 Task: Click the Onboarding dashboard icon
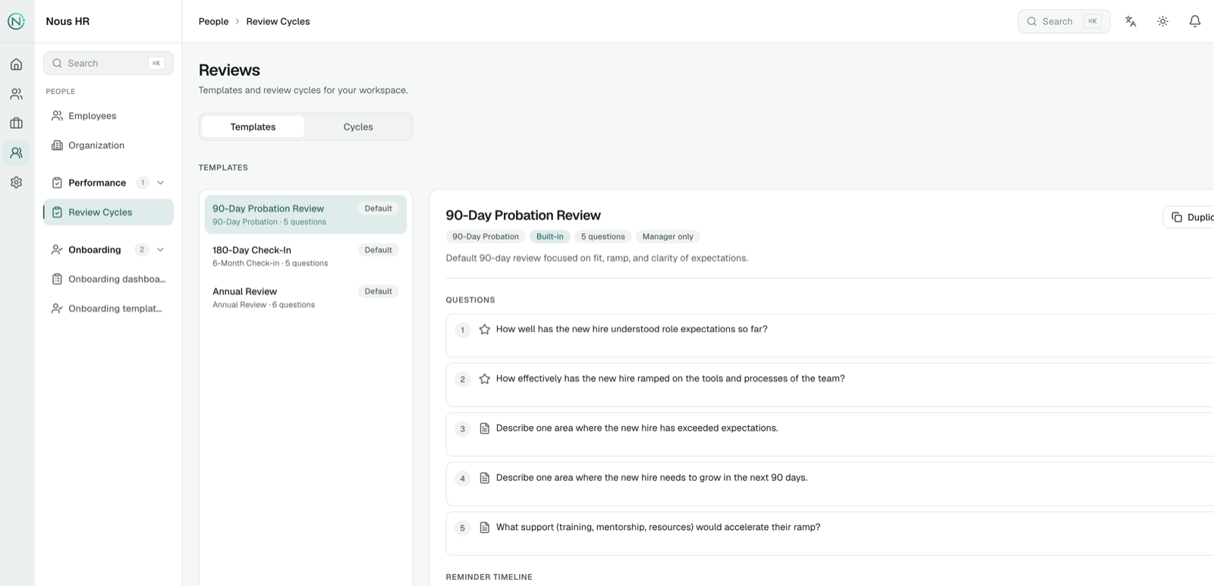[57, 279]
